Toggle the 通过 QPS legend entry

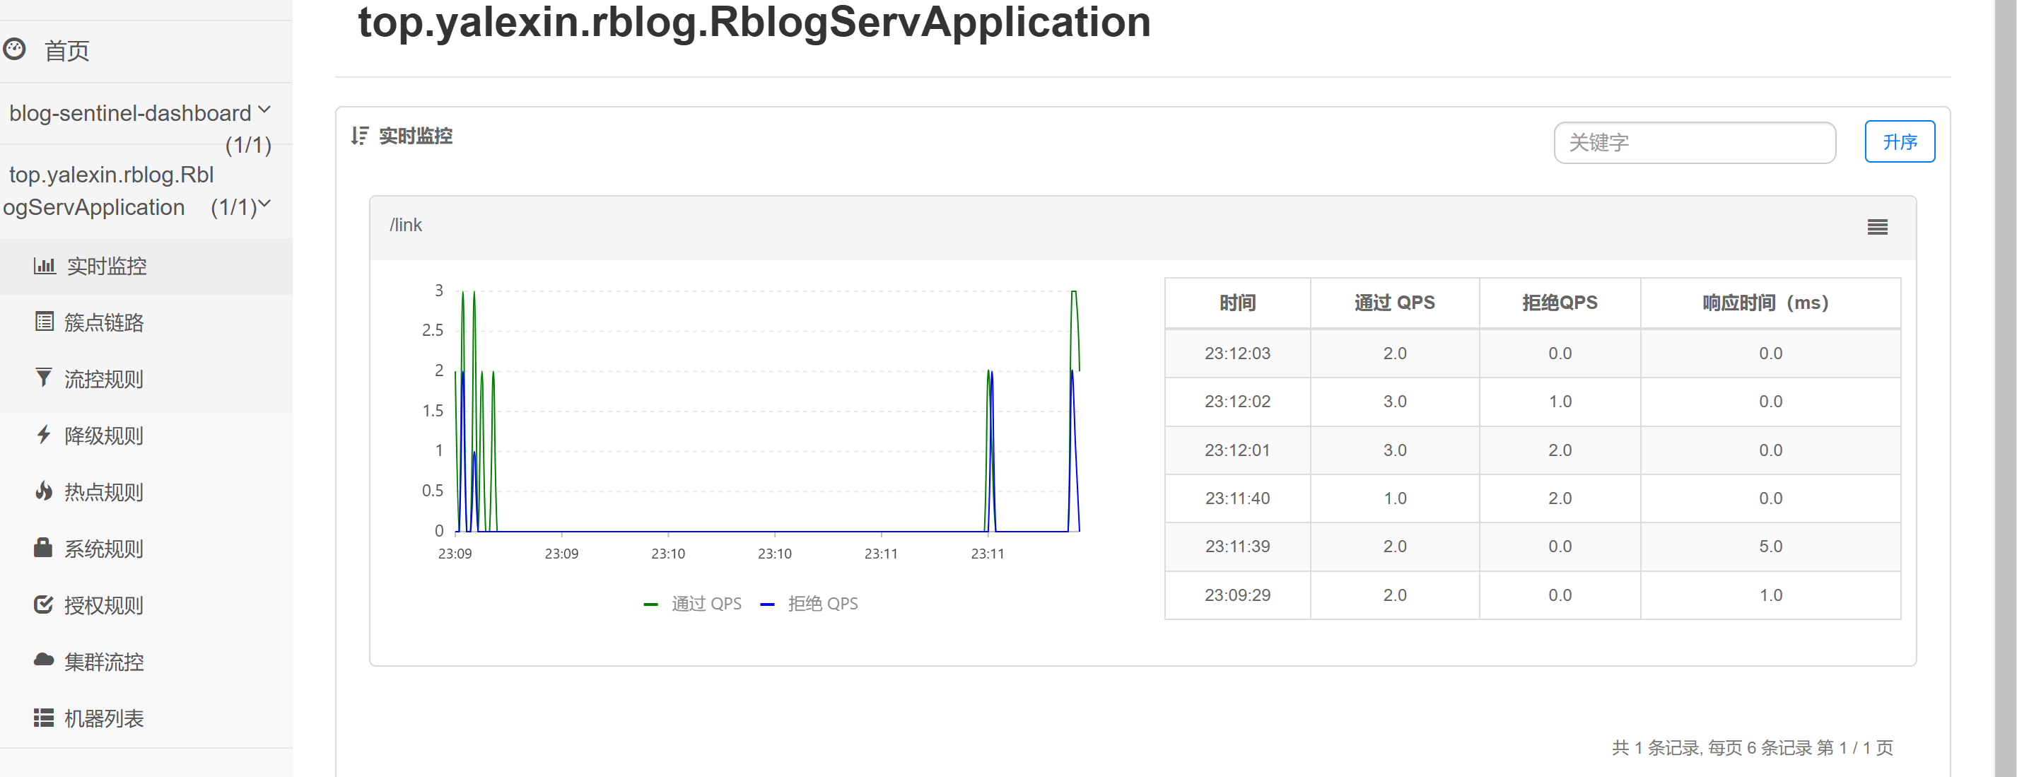[x=692, y=604]
